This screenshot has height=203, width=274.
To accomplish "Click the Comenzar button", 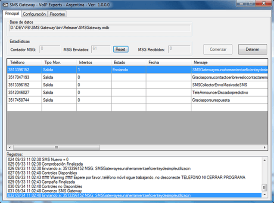I will tap(218, 49).
